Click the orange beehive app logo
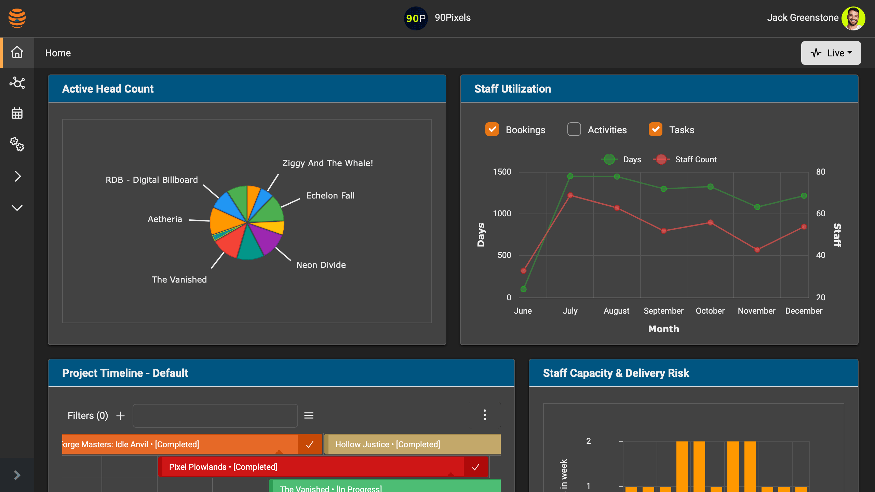This screenshot has width=875, height=492. point(17,18)
